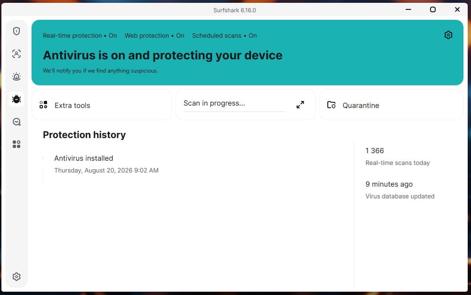Click the 9 minutes ago update time
Viewport: 471px width, 295px height.
(x=389, y=184)
